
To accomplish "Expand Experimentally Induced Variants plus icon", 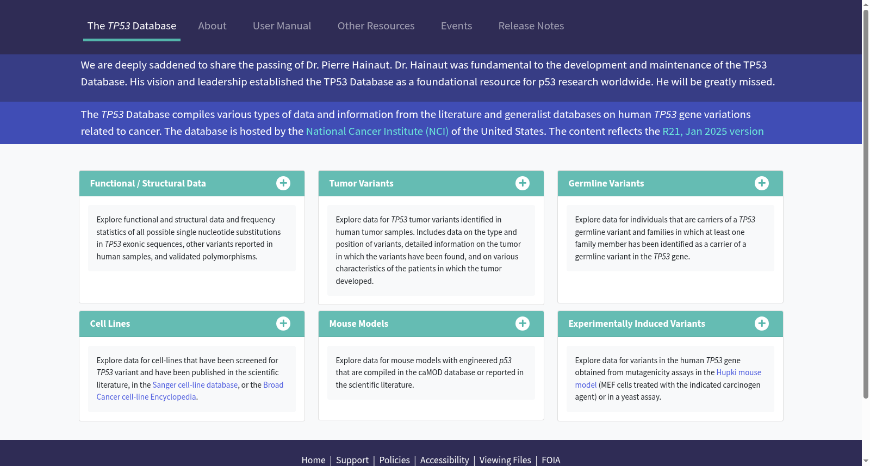I will click(x=762, y=324).
